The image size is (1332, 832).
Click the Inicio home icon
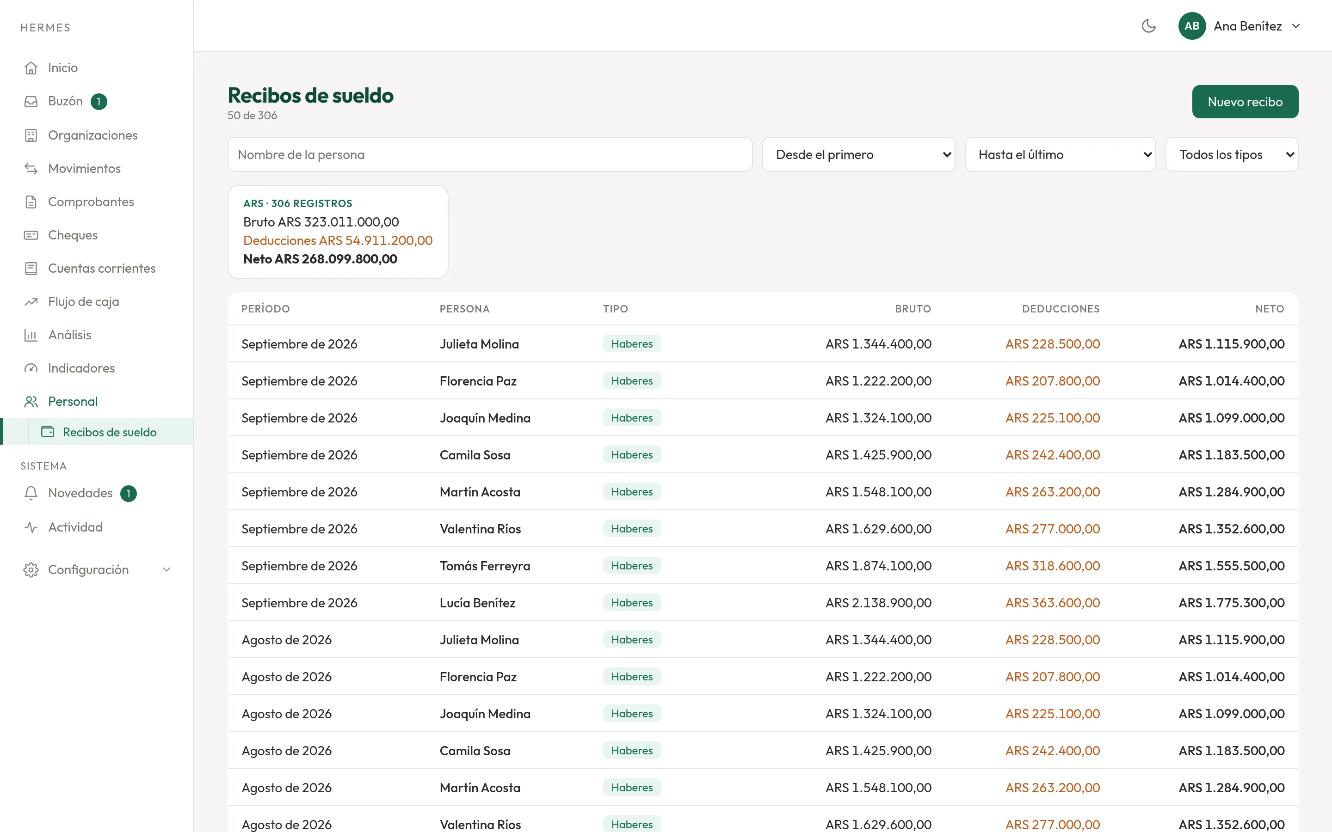pos(31,67)
